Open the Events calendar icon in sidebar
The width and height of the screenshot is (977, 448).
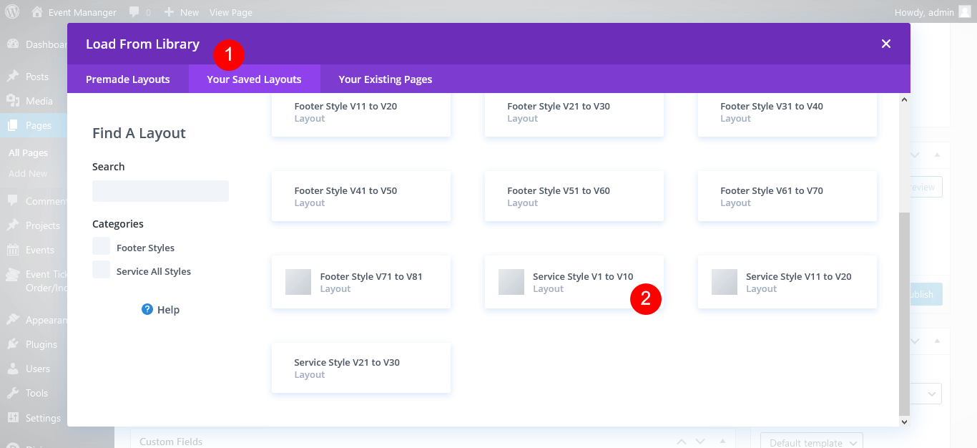[13, 250]
